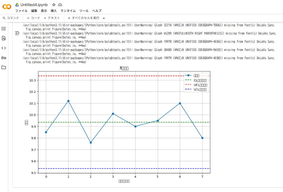The height and width of the screenshot is (192, 283).
Task: Click the cell output options icon
Action: tap(17, 33)
